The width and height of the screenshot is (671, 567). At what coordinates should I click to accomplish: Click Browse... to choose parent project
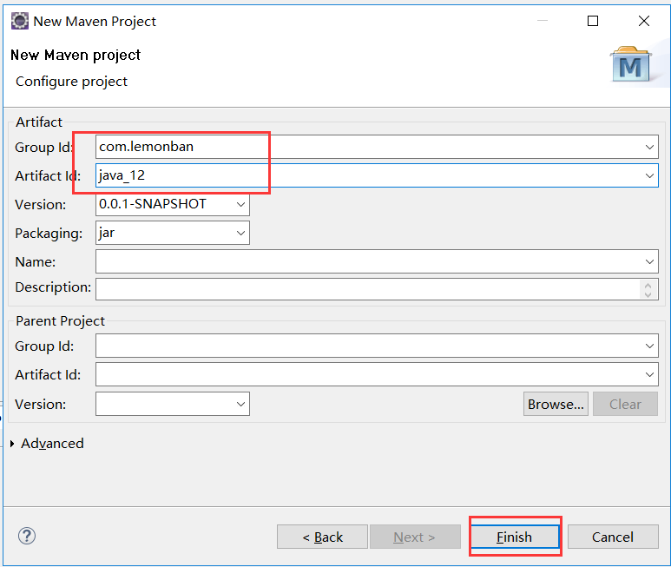pos(556,405)
